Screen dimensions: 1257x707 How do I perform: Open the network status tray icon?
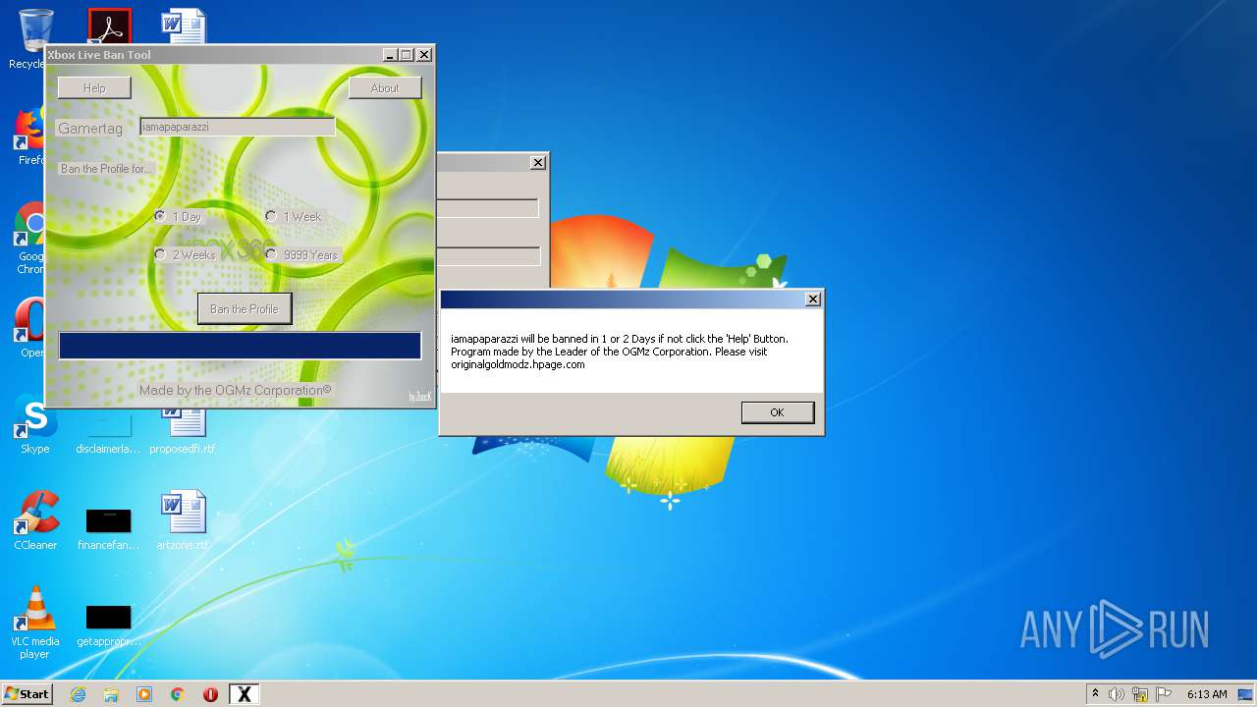[1140, 694]
